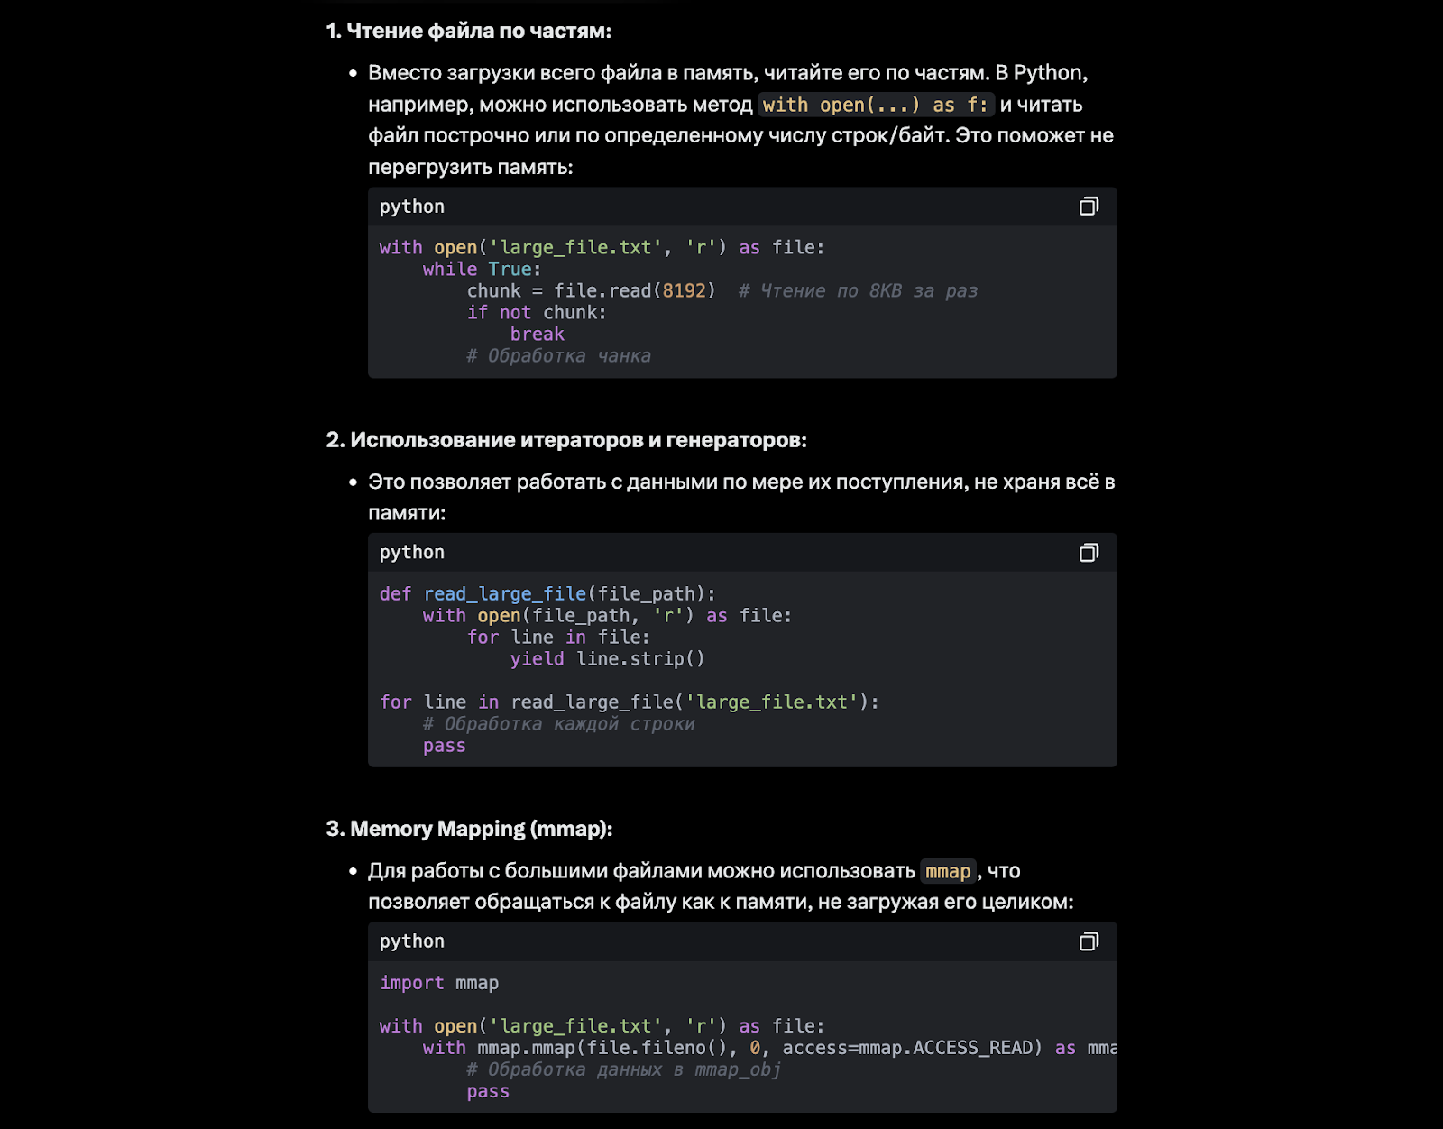Click the heading "3. Memory Mapping (mmap):"
The width and height of the screenshot is (1443, 1129).
pyautogui.click(x=469, y=829)
